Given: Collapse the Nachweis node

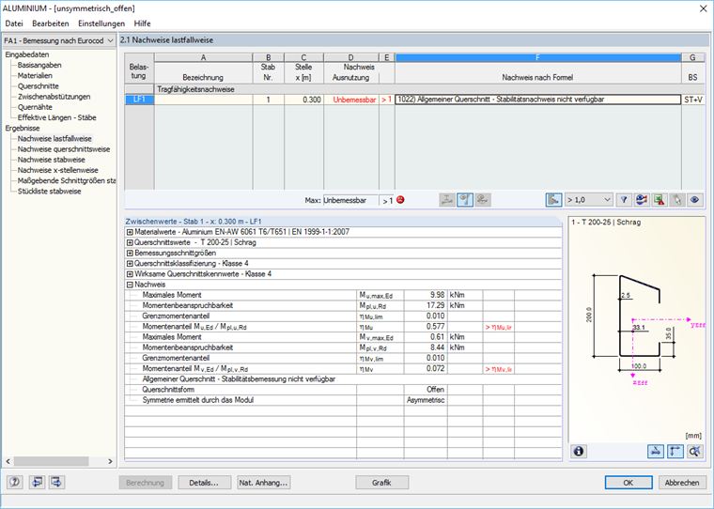Looking at the screenshot, I should (x=130, y=285).
